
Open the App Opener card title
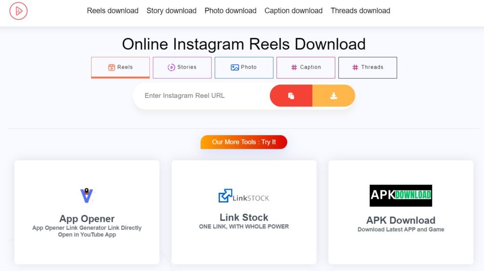coord(87,219)
